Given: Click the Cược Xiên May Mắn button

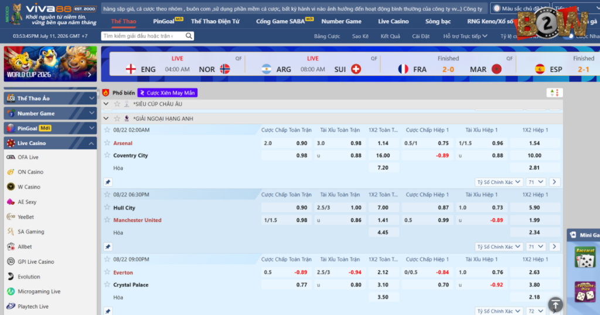Looking at the screenshot, I should coord(168,93).
